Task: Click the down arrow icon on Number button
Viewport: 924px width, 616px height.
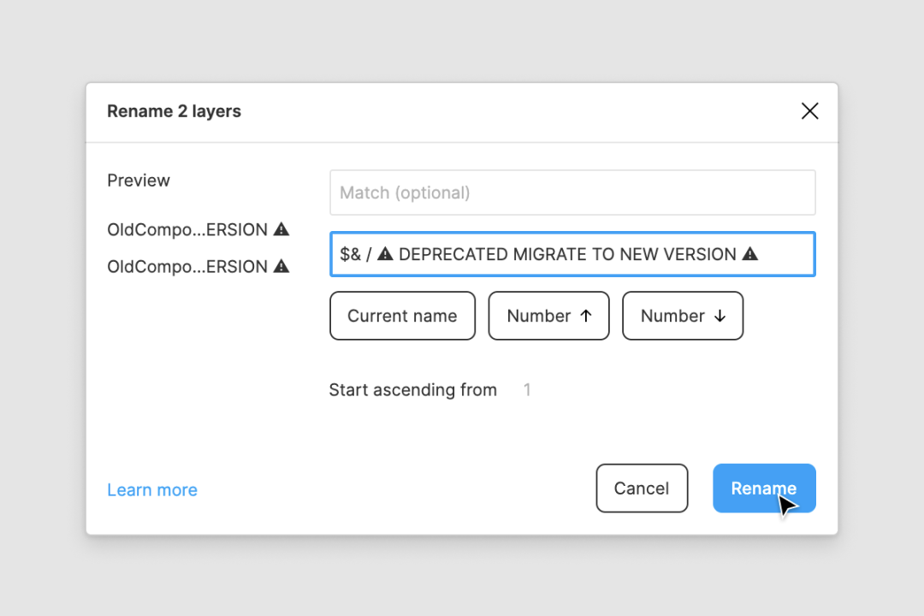Action: [x=720, y=316]
